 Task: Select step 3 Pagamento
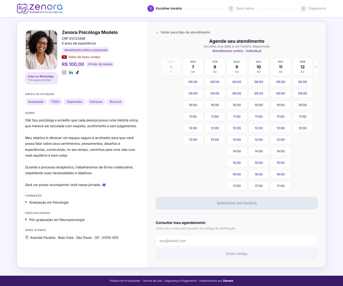(x=313, y=9)
